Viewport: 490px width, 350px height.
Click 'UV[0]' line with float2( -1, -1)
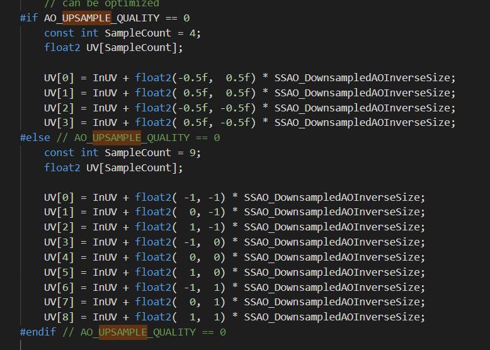[x=235, y=197]
